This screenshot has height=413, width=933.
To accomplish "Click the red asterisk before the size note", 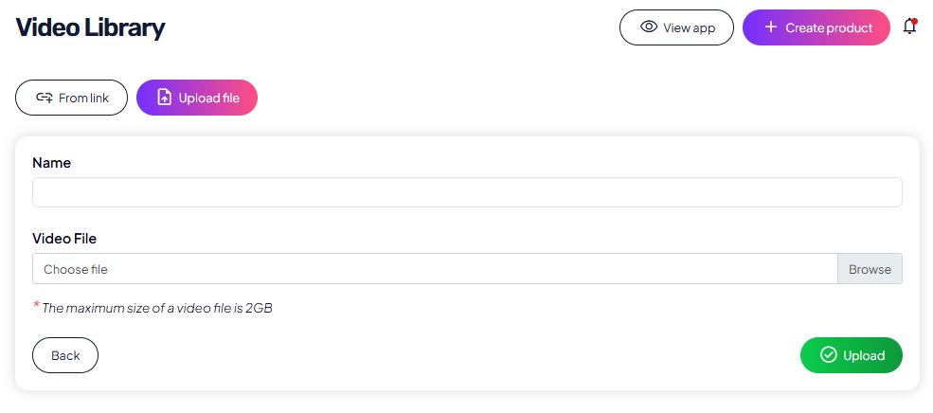I will click(37, 305).
